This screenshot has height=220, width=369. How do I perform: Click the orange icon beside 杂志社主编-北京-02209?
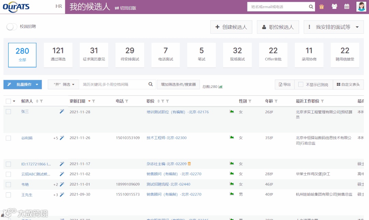(x=189, y=164)
